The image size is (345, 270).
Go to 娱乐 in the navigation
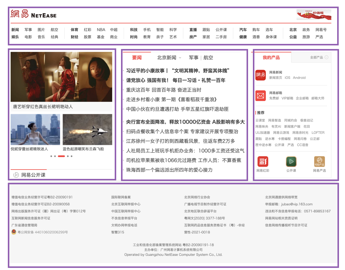pyautogui.click(x=15, y=37)
